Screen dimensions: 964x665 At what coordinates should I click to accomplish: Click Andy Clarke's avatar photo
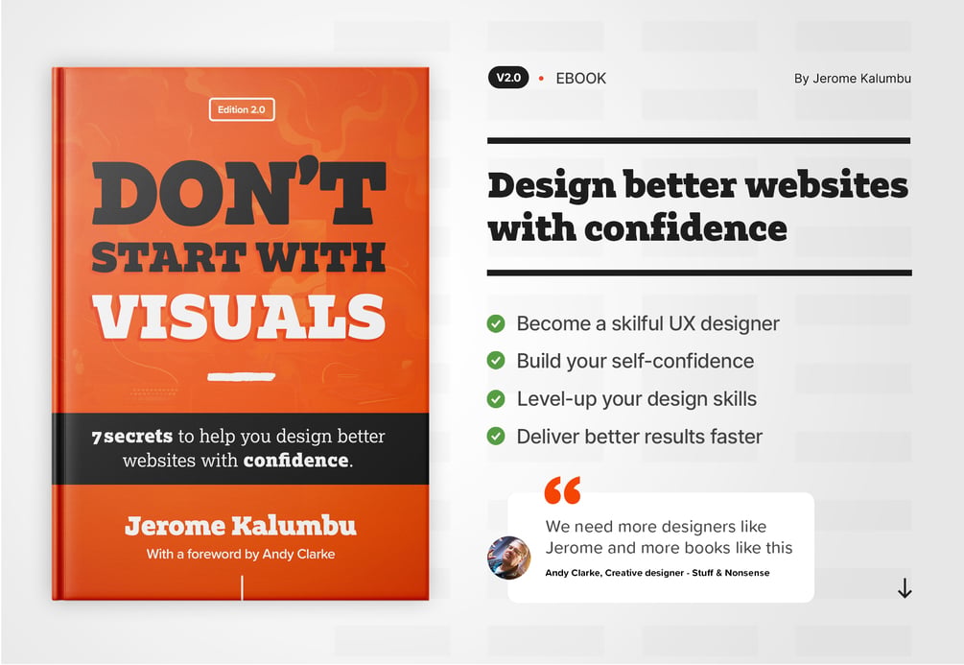(508, 558)
